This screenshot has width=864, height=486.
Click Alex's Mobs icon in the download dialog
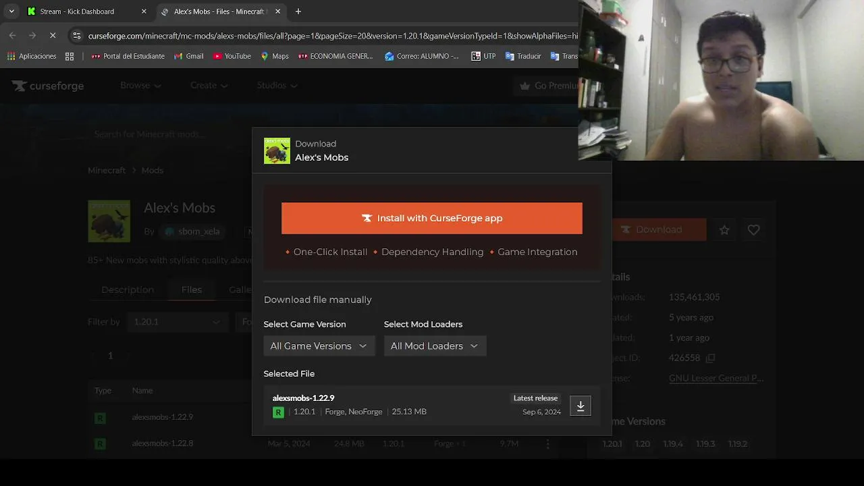click(277, 151)
